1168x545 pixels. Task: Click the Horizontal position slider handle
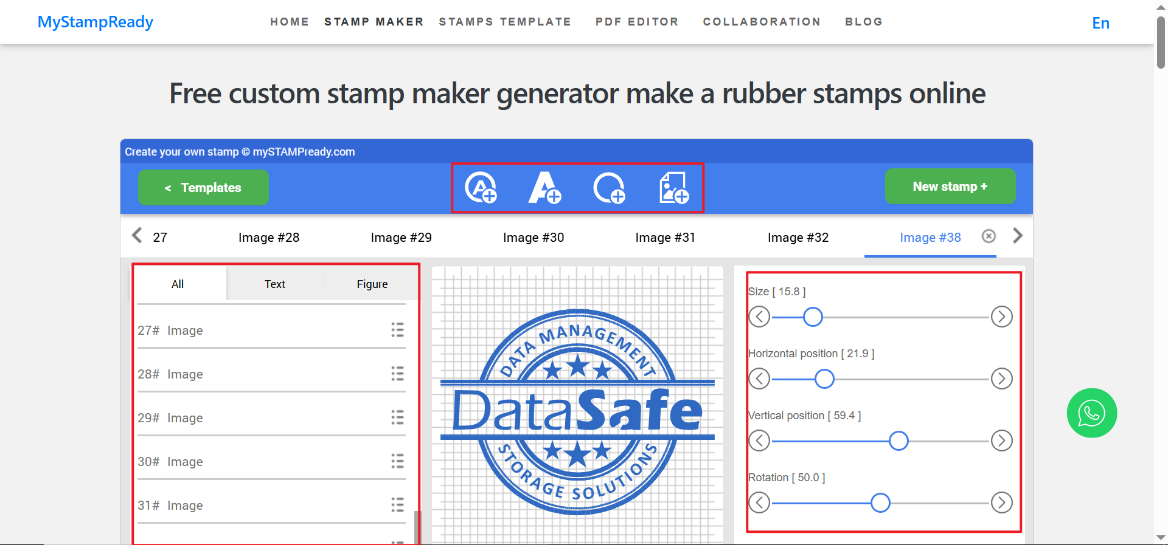click(x=824, y=379)
